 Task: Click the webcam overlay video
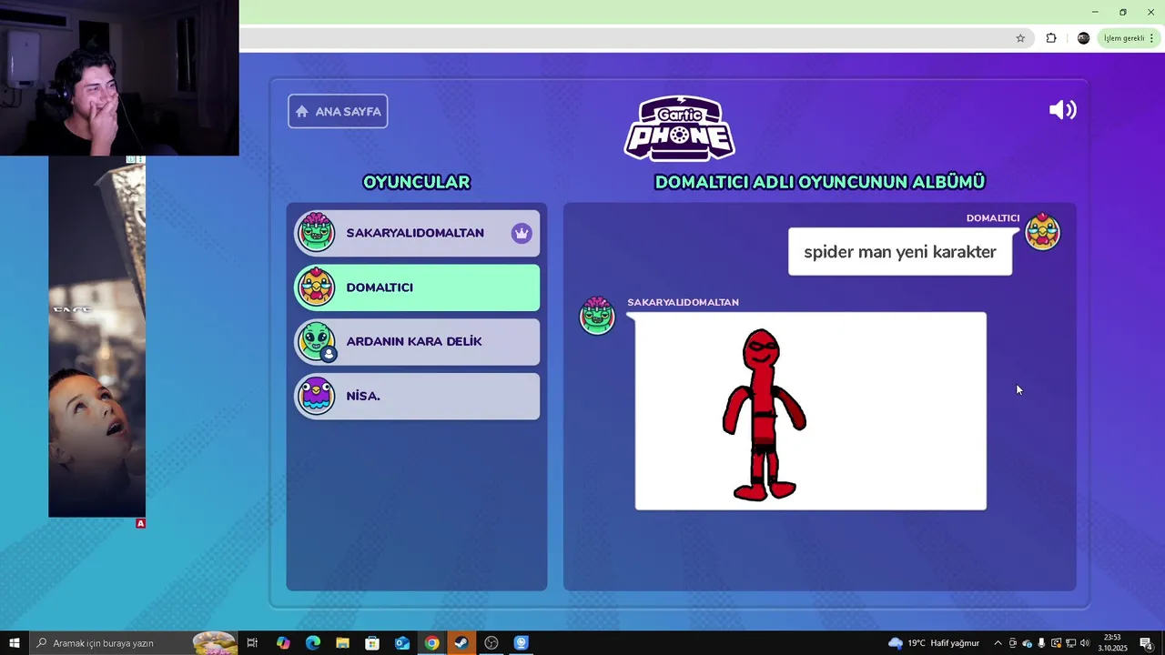(119, 78)
